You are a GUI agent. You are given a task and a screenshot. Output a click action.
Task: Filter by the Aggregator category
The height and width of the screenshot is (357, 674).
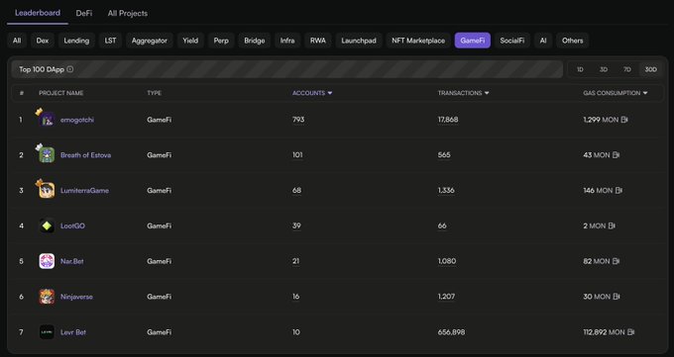150,41
